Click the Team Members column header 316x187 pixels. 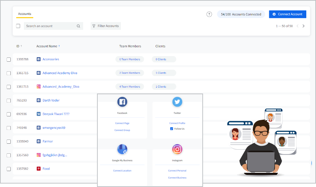[130, 46]
